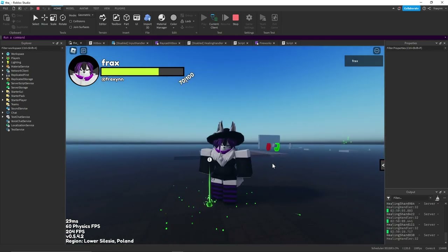Pick the Rotate tool
448x252 pixels.
(x=63, y=20)
